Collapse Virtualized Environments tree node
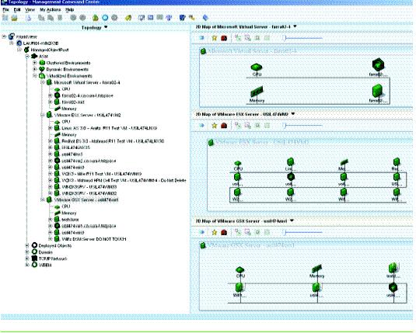This screenshot has width=416, height=333. [34, 76]
